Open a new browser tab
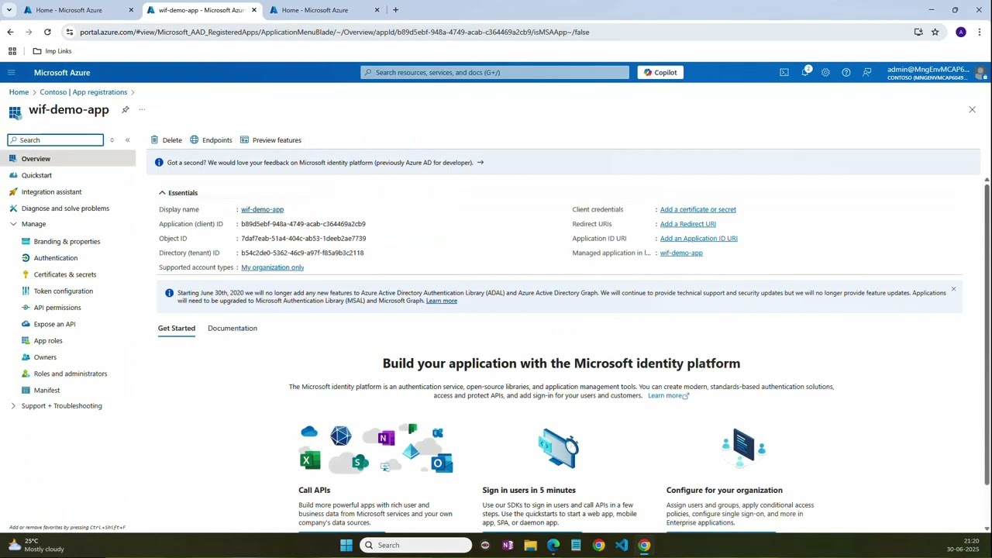 tap(395, 10)
